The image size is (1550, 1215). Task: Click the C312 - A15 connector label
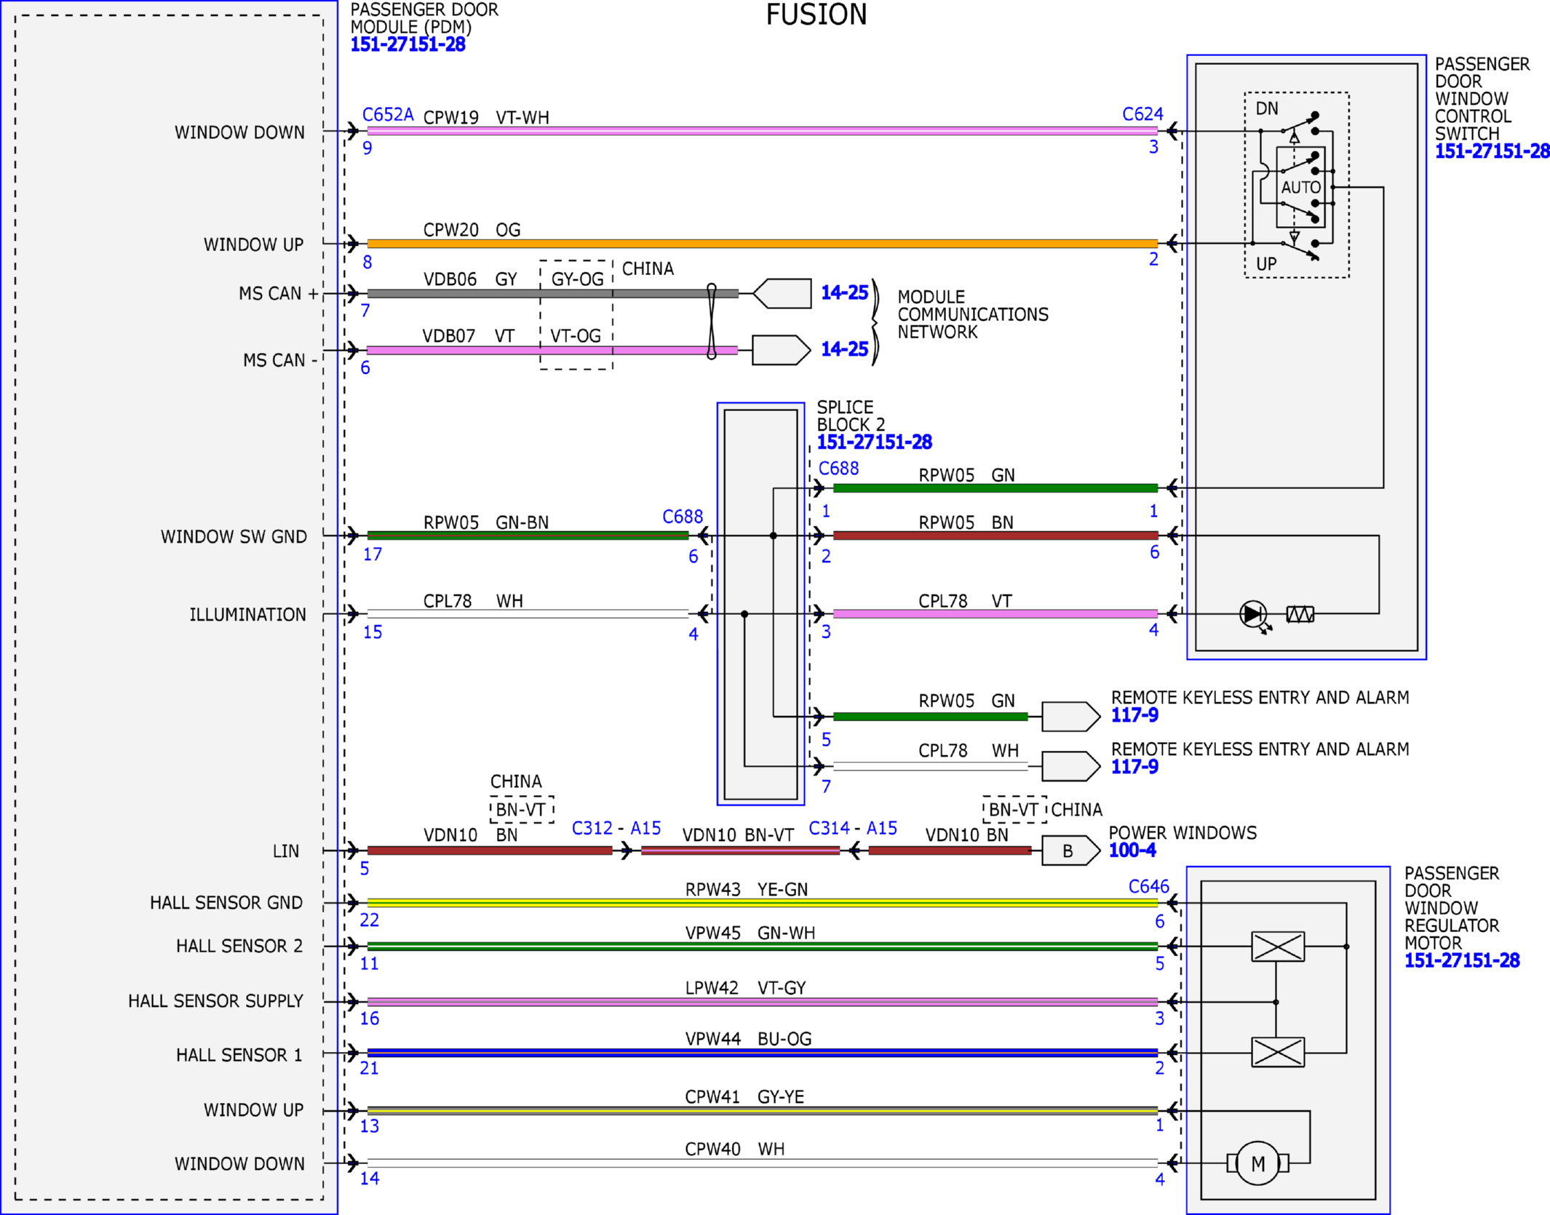tap(616, 829)
